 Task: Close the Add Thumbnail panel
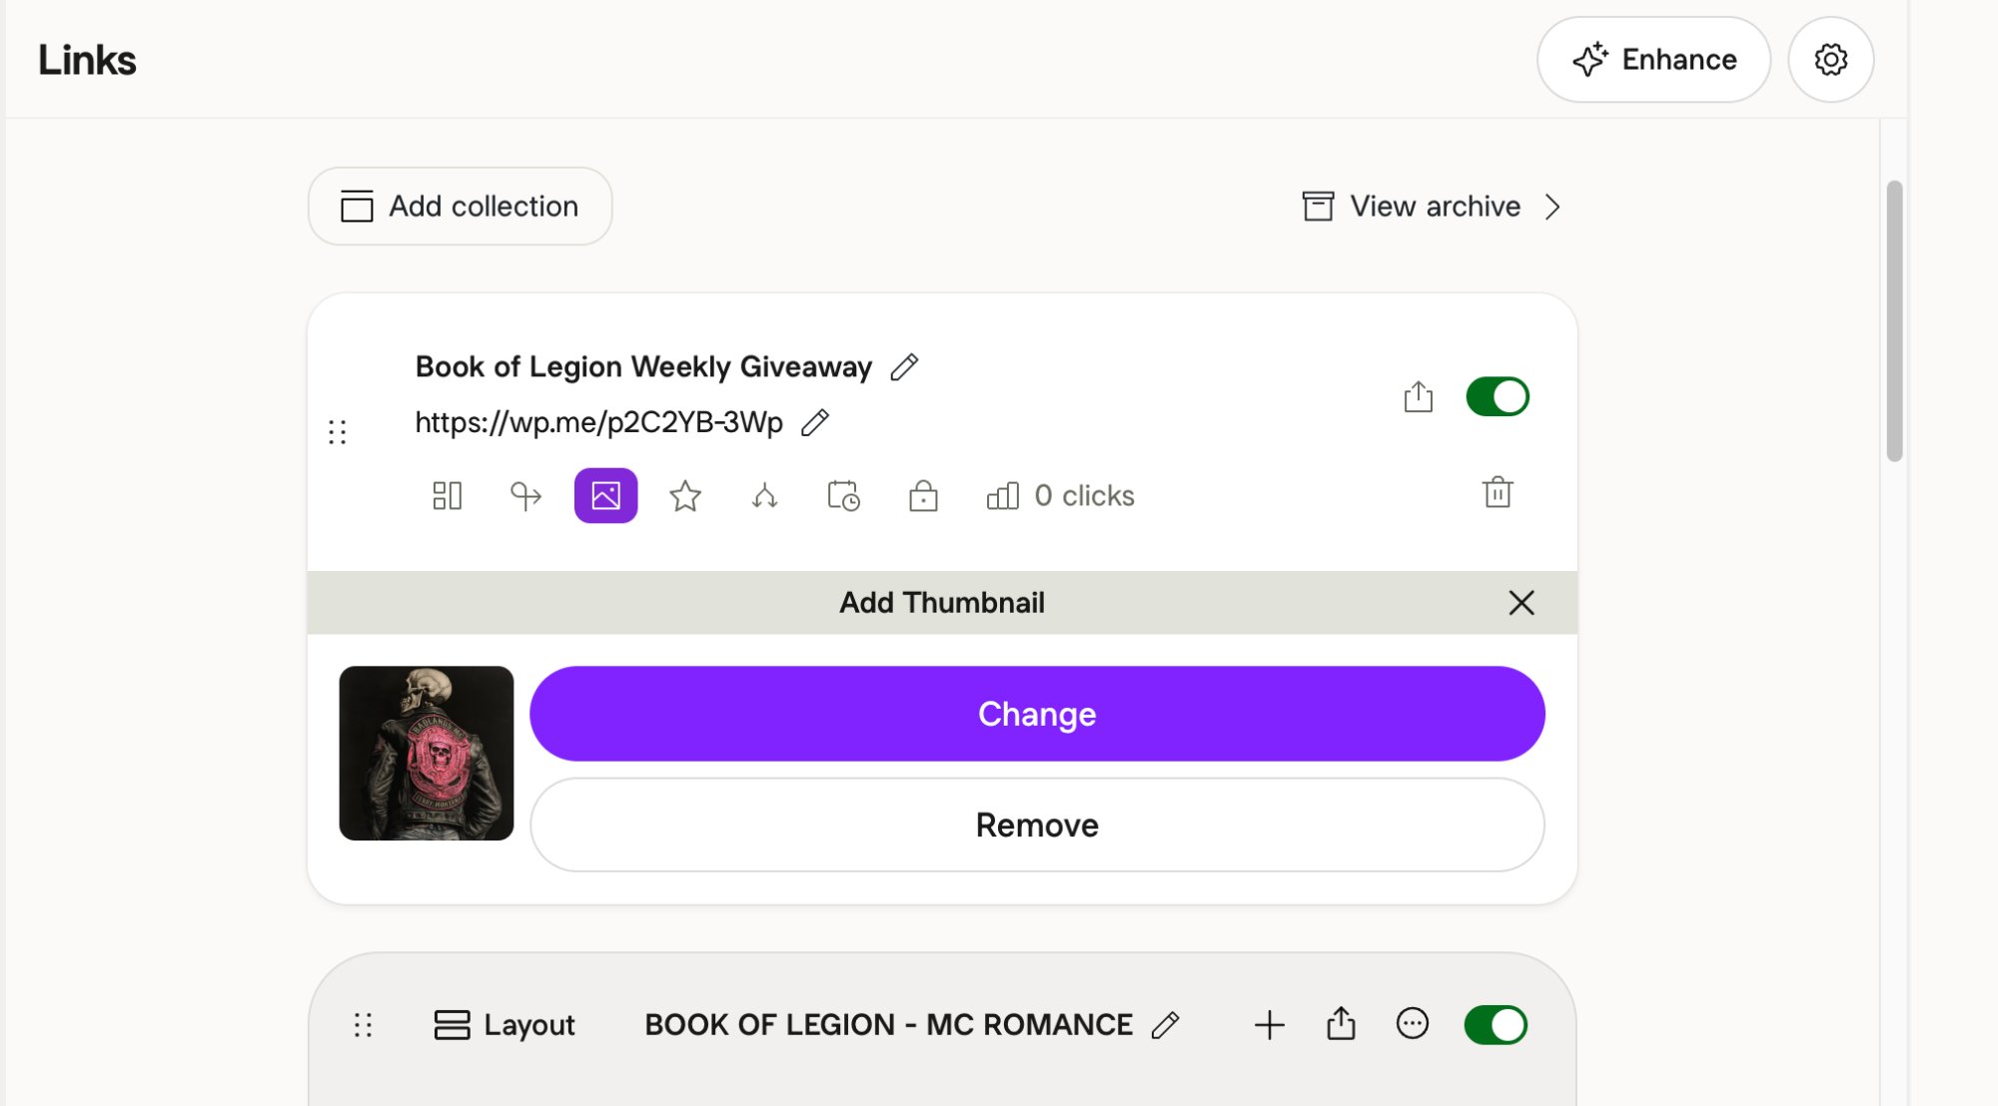1520,603
